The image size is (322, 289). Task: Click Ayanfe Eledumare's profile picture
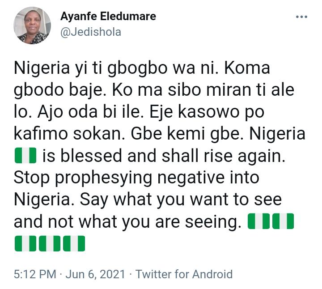click(x=32, y=25)
